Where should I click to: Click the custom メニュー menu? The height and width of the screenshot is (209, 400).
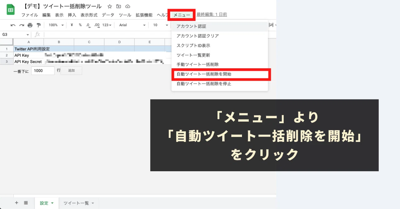coord(182,15)
